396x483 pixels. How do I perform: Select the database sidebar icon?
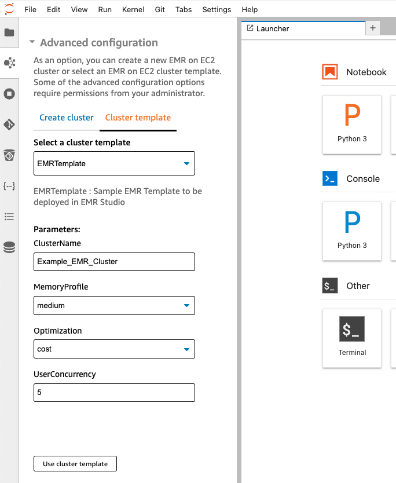9,247
